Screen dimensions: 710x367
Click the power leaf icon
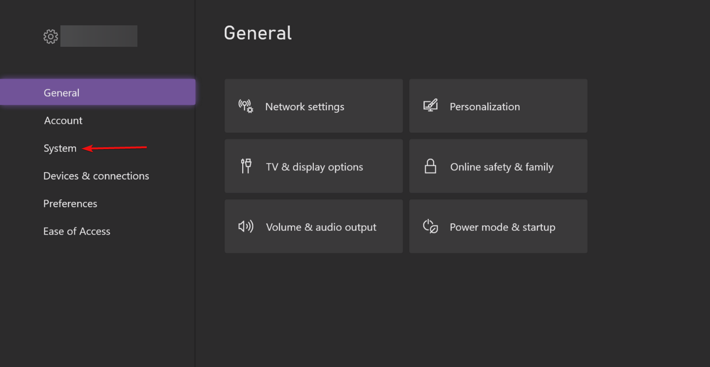[x=430, y=227]
